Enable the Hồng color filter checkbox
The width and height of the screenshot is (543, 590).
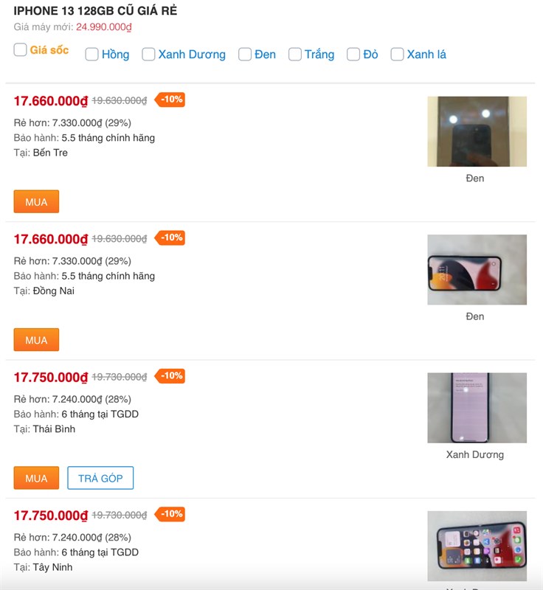(92, 54)
